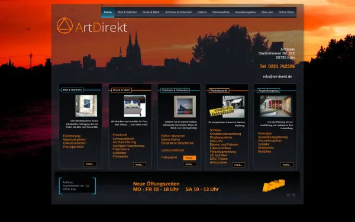The height and width of the screenshot is (222, 355).
Task: Click the ArtDirekt address box in footer
Action: [x=77, y=186]
